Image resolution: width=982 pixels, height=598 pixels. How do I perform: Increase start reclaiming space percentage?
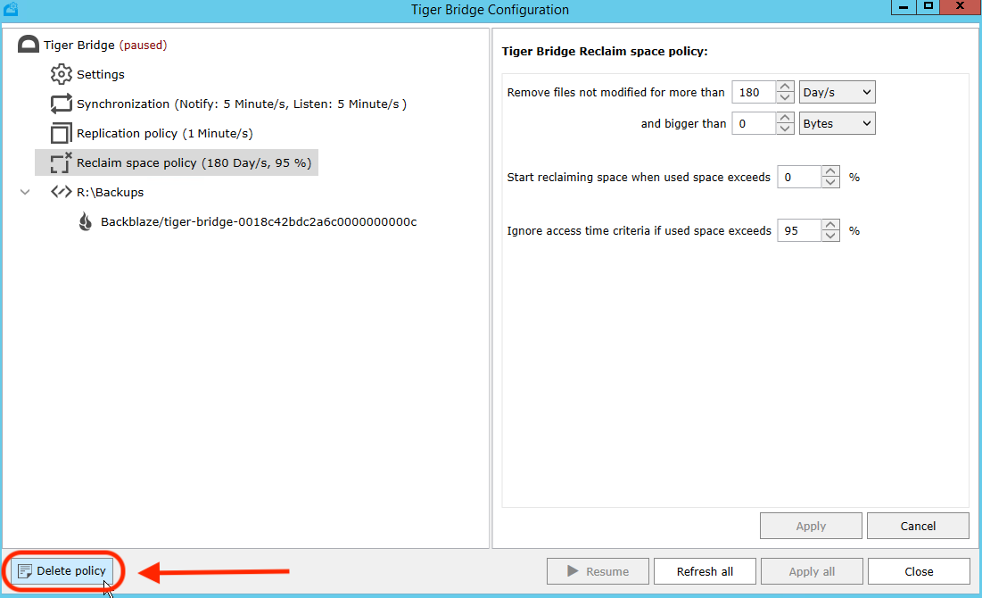coord(830,171)
